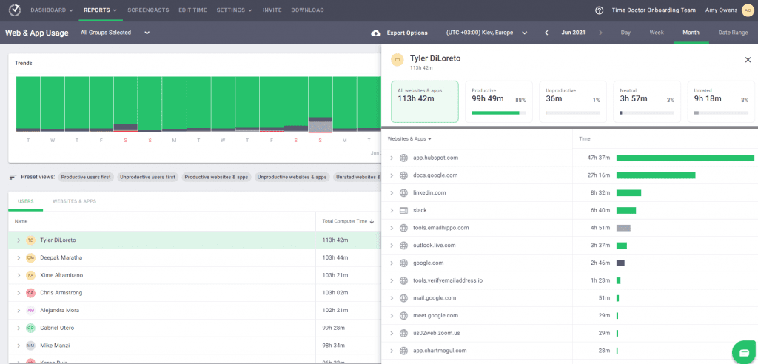Apply Unproductive users first preset
The height and width of the screenshot is (364, 758).
pyautogui.click(x=147, y=177)
